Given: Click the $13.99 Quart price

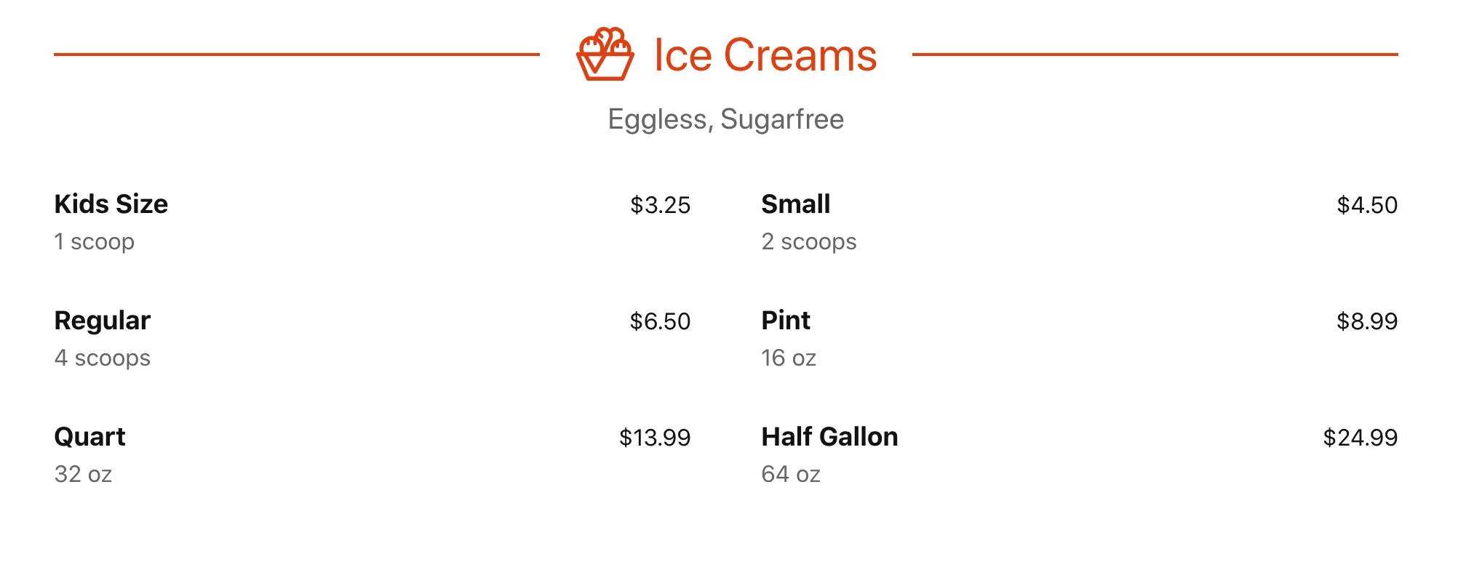Looking at the screenshot, I should pos(654,438).
